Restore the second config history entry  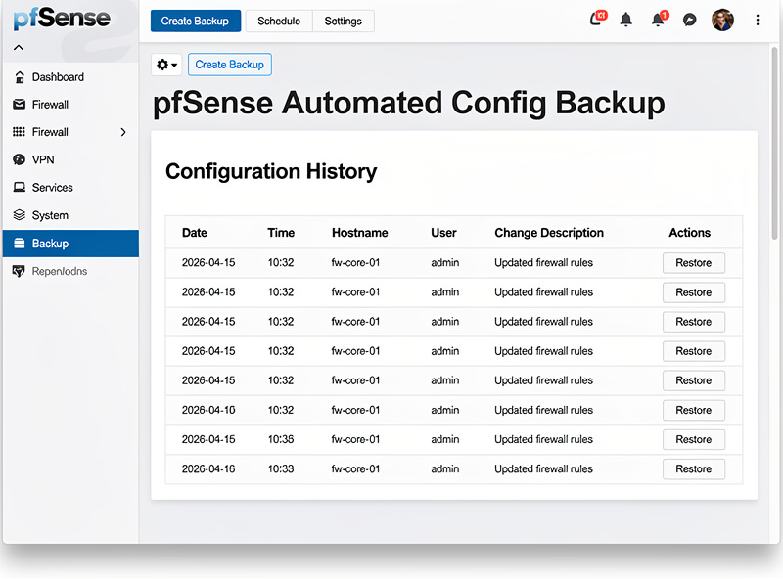click(x=694, y=292)
